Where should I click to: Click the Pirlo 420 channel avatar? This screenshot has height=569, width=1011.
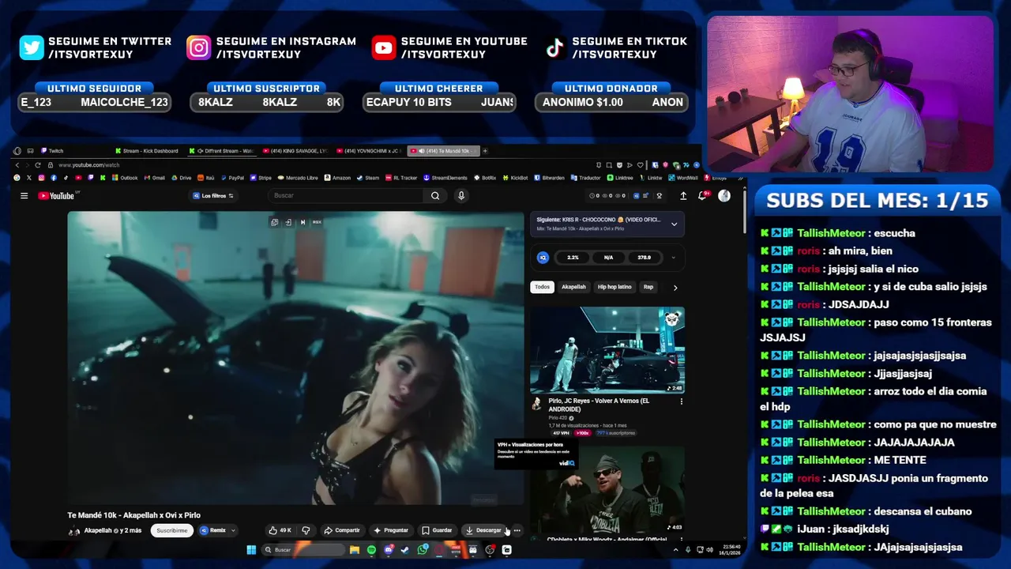(536, 404)
